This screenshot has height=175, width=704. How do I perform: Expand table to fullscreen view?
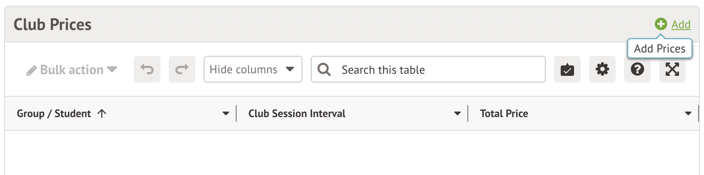672,69
